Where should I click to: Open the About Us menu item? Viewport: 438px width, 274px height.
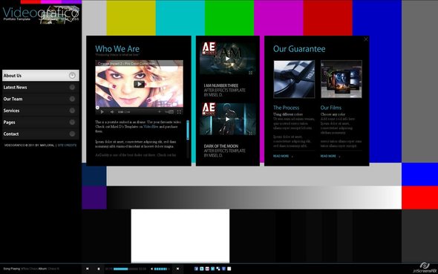coord(41,76)
